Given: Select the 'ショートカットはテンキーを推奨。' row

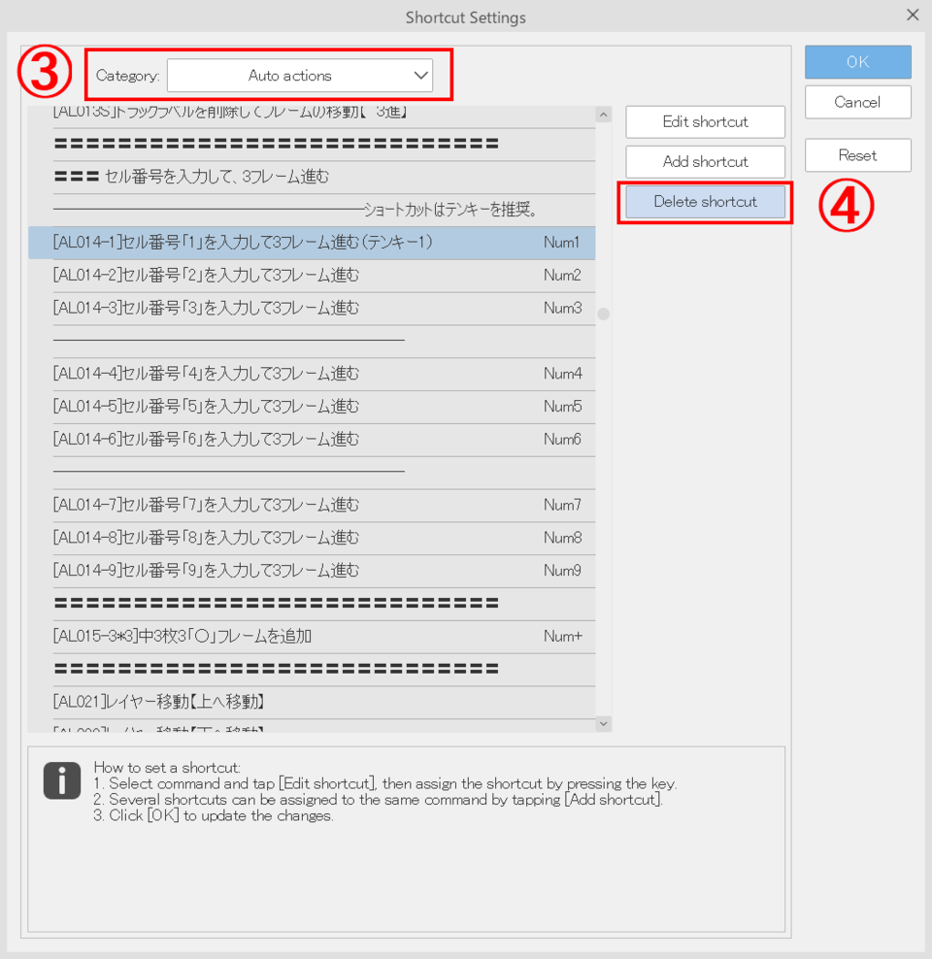Looking at the screenshot, I should click(x=312, y=211).
